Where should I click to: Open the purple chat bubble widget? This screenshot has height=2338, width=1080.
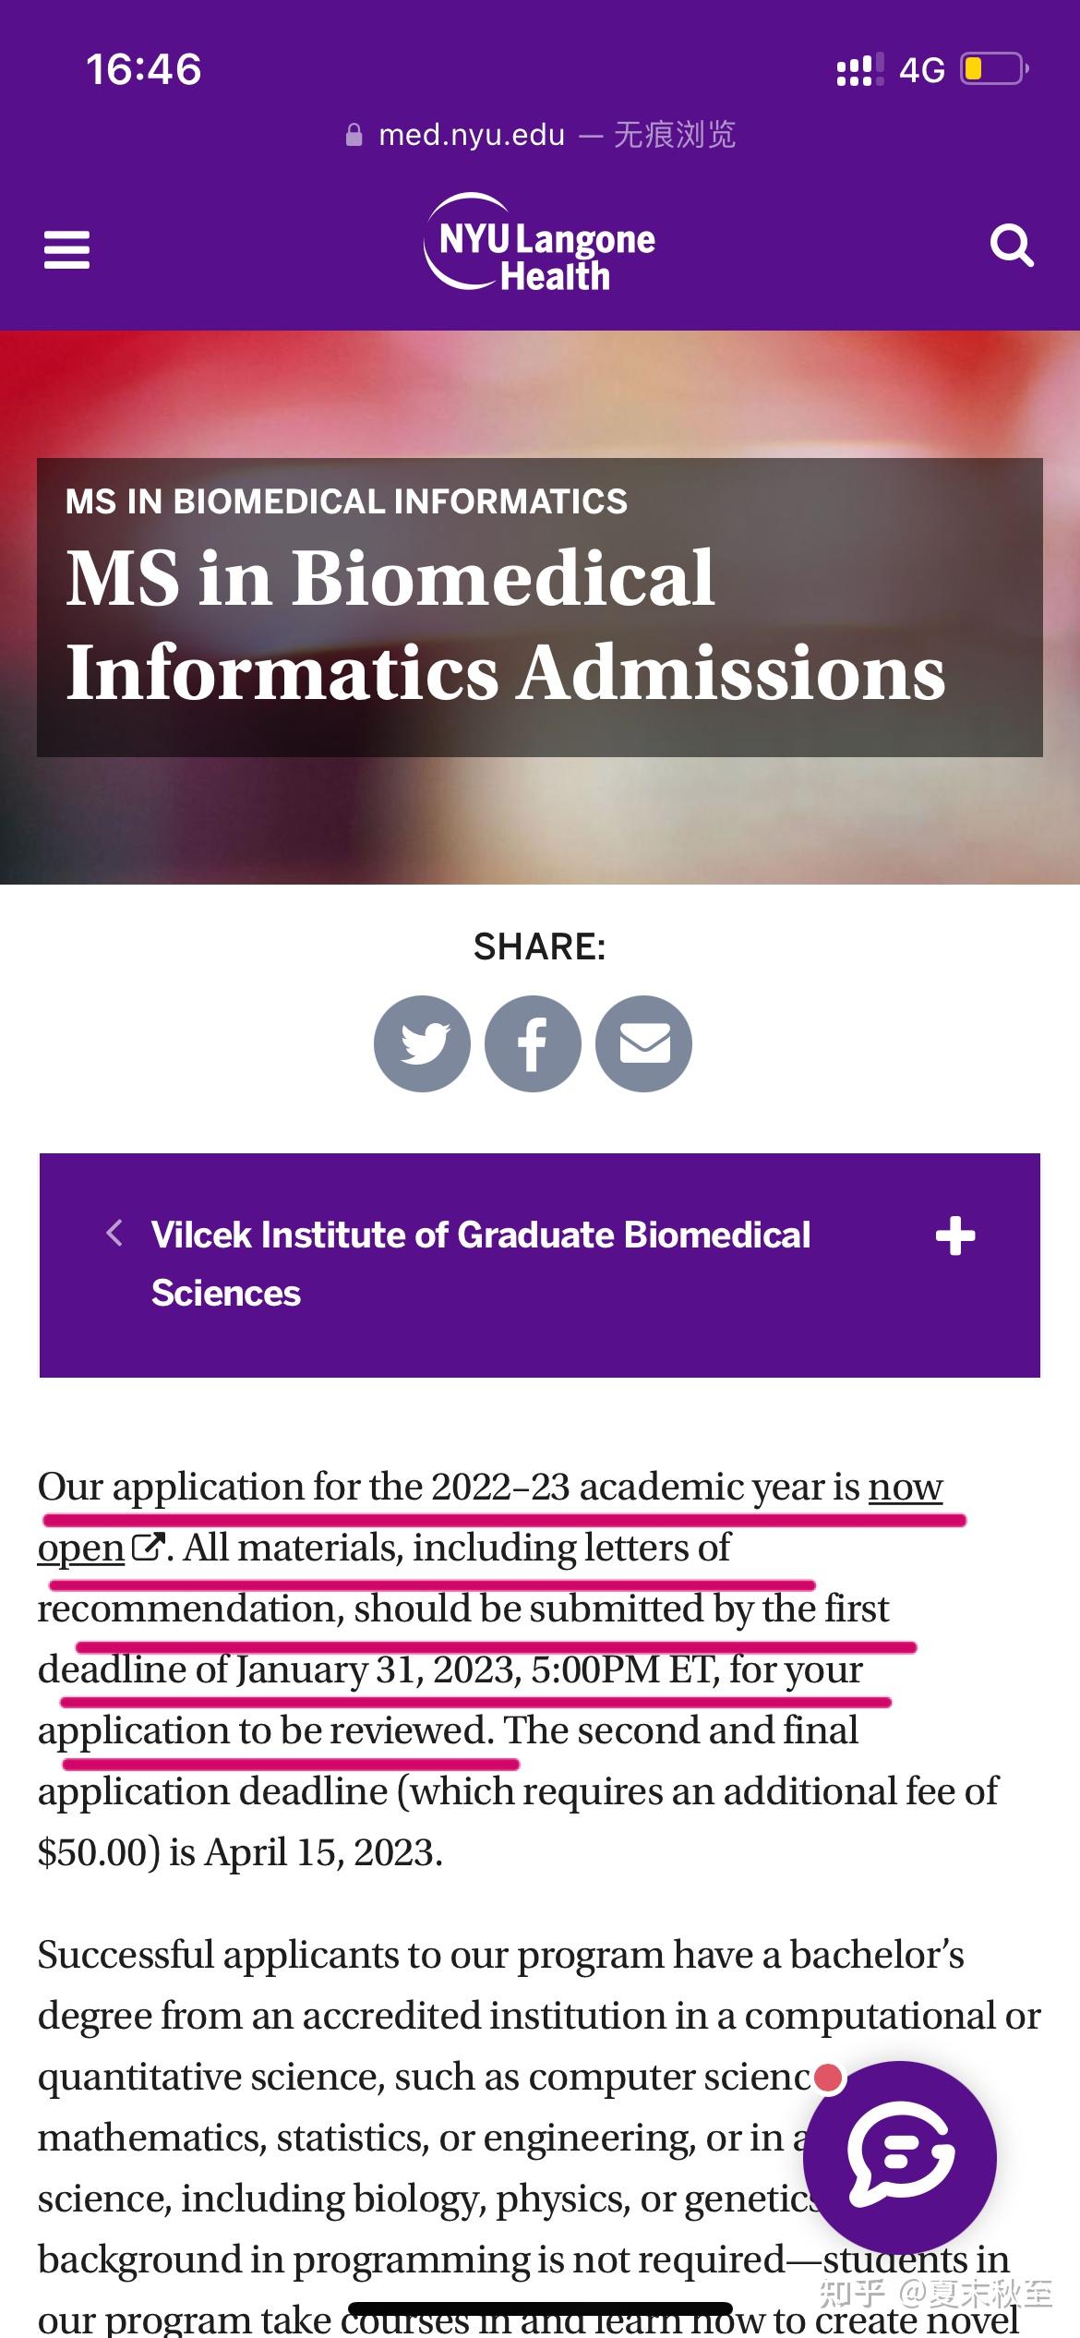point(900,2159)
